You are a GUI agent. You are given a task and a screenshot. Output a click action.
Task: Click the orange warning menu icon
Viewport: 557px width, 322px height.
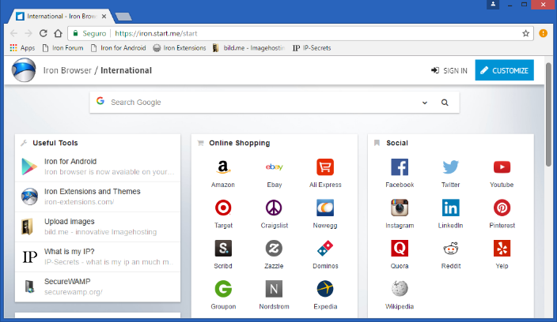(543, 33)
